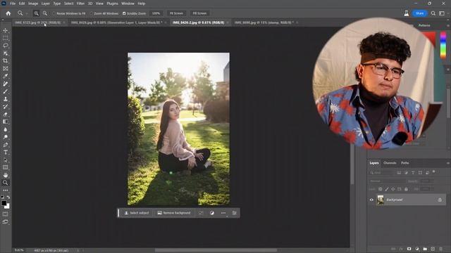Switch to the Paths tab
This screenshot has width=451, height=253.
point(405,163)
